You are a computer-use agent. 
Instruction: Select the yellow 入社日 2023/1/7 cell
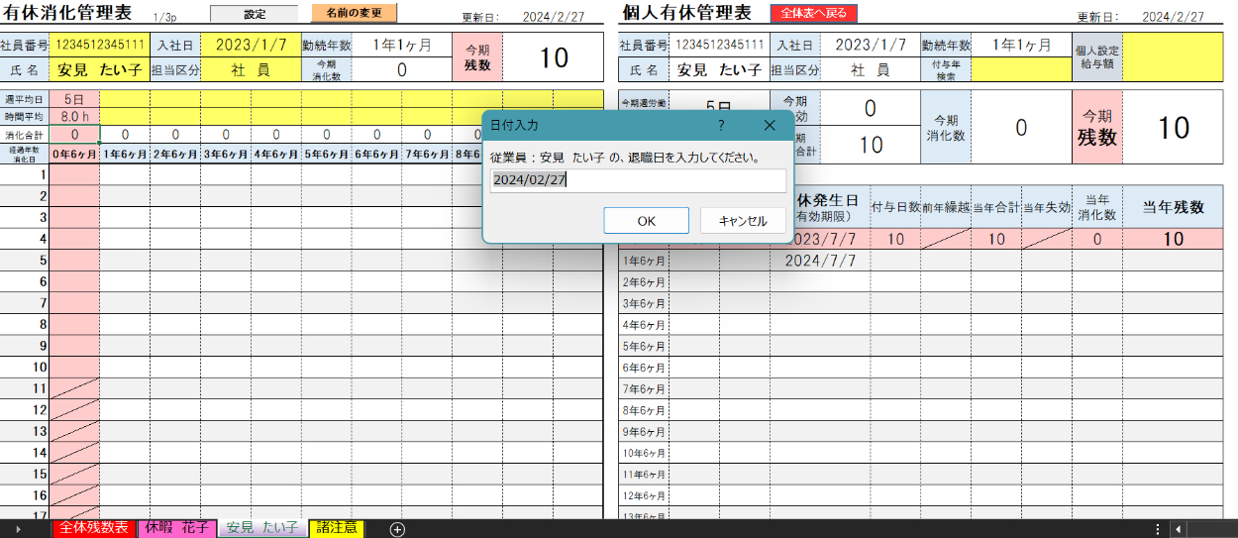coord(249,46)
